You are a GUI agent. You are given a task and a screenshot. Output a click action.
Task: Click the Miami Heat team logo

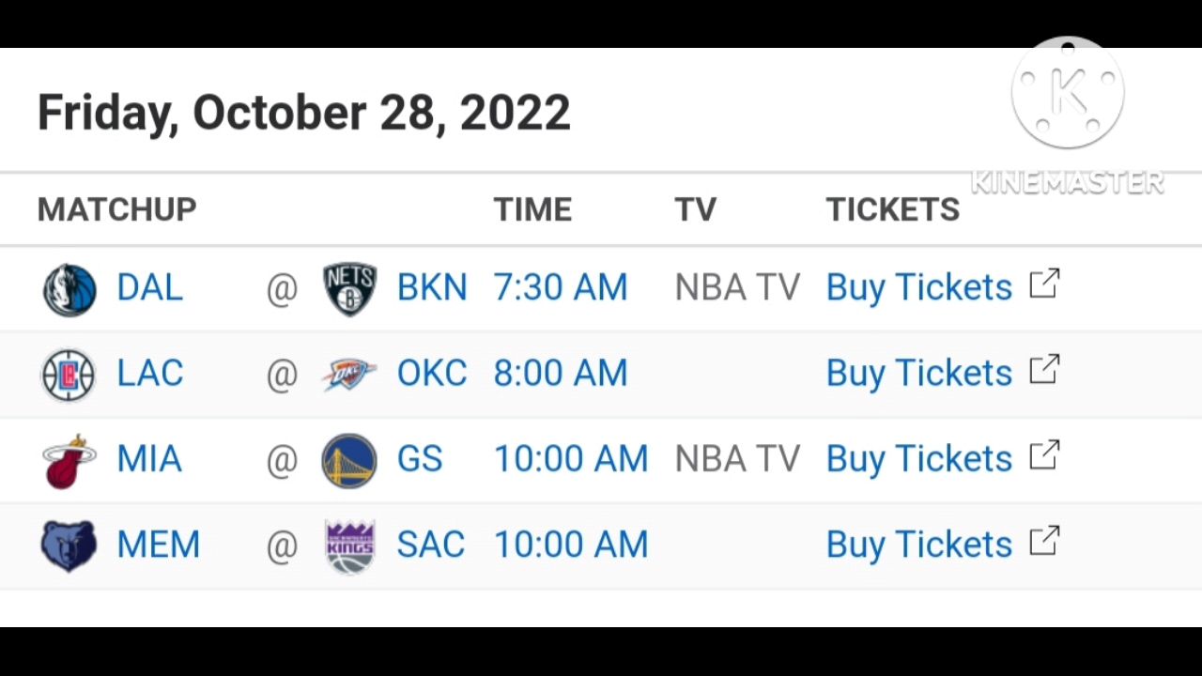click(69, 461)
